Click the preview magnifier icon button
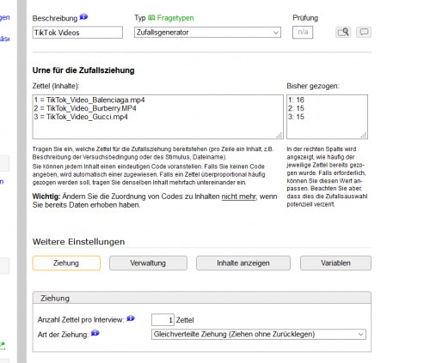Image resolution: width=430 pixels, height=363 pixels. (x=343, y=32)
